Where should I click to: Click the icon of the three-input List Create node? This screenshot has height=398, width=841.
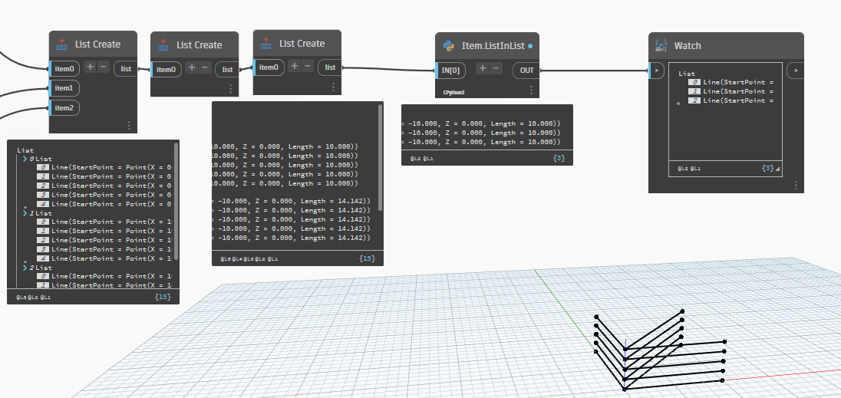pos(61,44)
